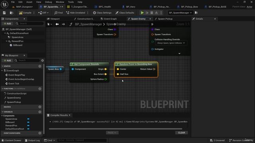Expand spawn actor node advanced pins
The height and width of the screenshot is (143, 255).
click(x=179, y=54)
